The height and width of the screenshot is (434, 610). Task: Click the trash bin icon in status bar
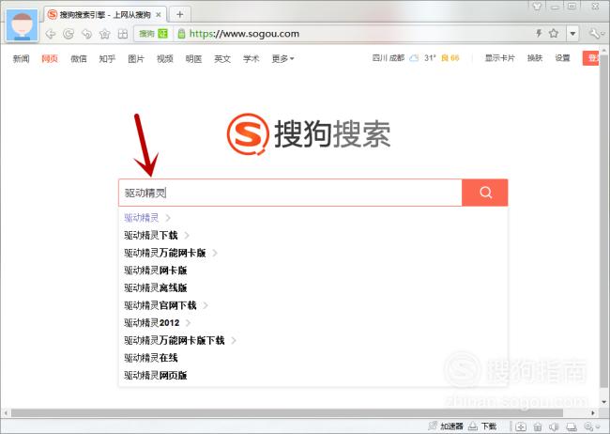(538, 426)
